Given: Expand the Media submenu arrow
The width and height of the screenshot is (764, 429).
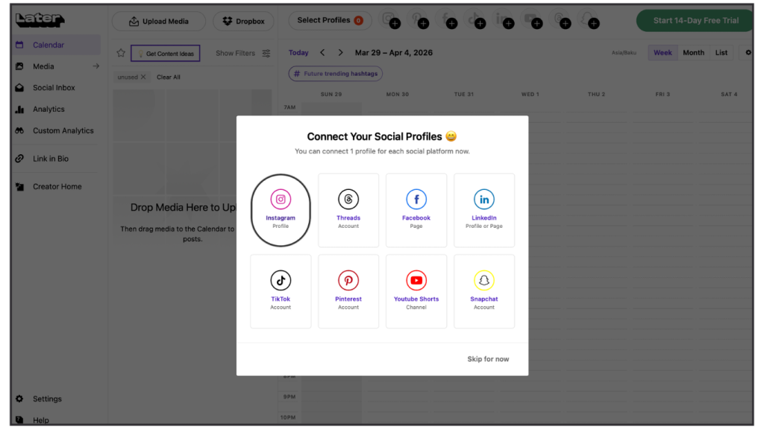Looking at the screenshot, I should [x=95, y=66].
